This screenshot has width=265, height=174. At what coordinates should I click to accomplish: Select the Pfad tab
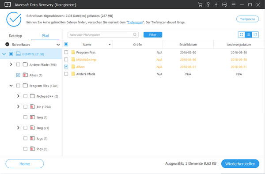45,36
